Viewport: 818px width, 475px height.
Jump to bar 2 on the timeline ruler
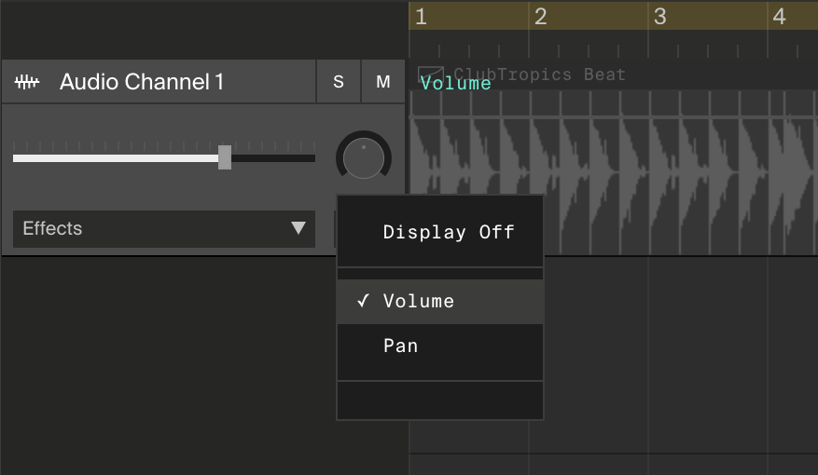coord(540,17)
